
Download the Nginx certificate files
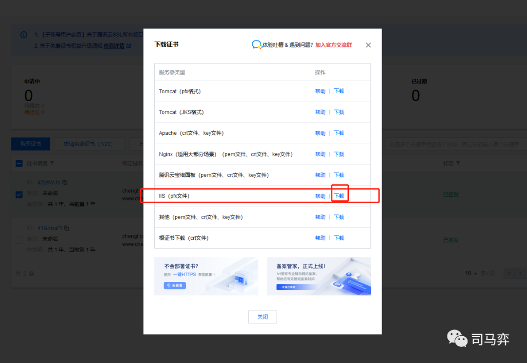point(339,154)
